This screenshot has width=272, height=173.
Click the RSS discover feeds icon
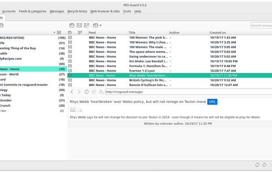101,92
